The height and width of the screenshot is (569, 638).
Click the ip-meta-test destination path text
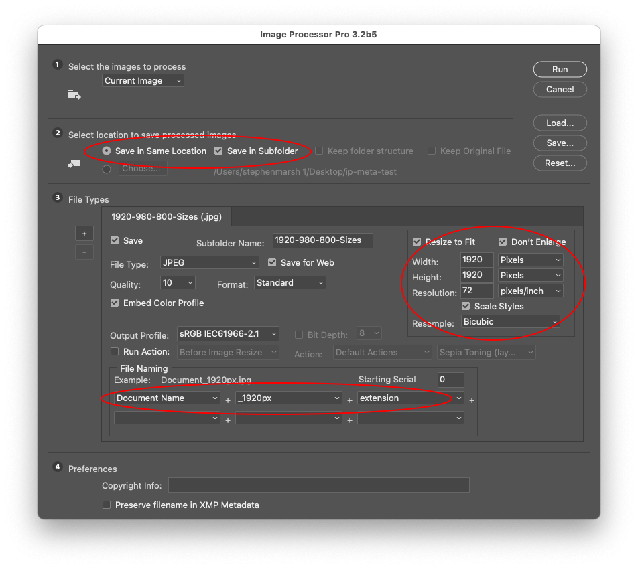tap(305, 172)
